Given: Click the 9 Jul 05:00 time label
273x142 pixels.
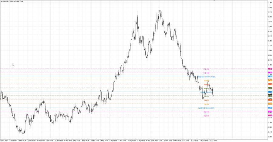Looking at the screenshot, I should pyautogui.click(x=195, y=140).
